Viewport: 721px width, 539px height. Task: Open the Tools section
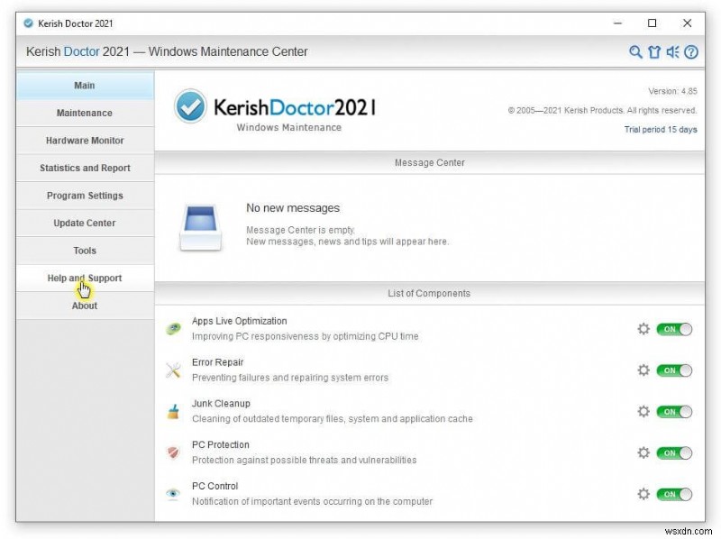point(85,251)
